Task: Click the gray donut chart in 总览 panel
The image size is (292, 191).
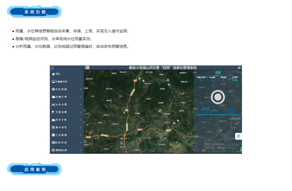Action: point(218,97)
